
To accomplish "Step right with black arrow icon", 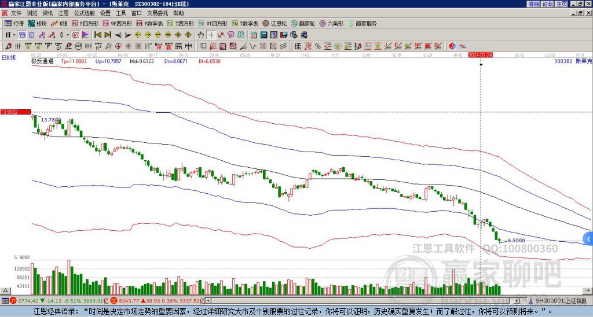I will (x=128, y=35).
